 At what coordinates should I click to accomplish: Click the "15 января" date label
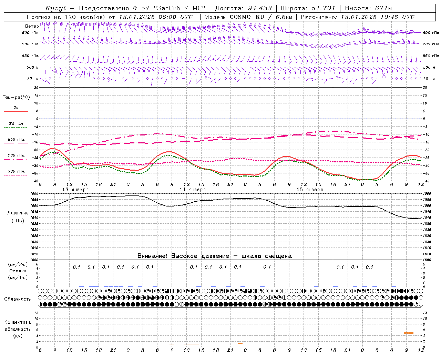tap(309, 190)
